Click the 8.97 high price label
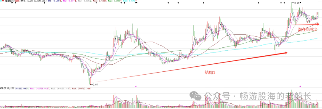The width and height of the screenshot is (322, 109). pos(296,3)
